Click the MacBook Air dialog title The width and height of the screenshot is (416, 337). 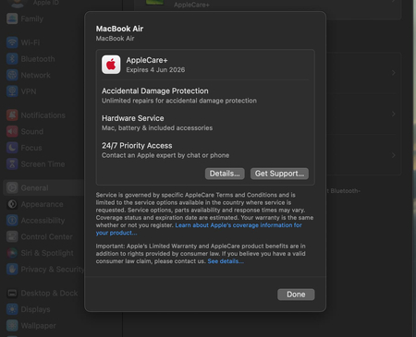click(x=119, y=29)
